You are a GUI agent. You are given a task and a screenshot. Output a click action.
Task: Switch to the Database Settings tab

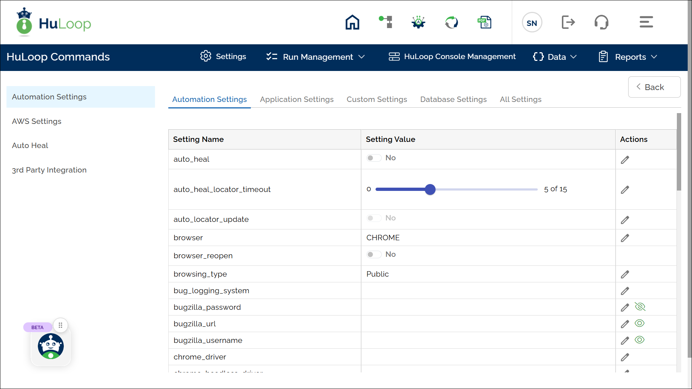click(453, 99)
